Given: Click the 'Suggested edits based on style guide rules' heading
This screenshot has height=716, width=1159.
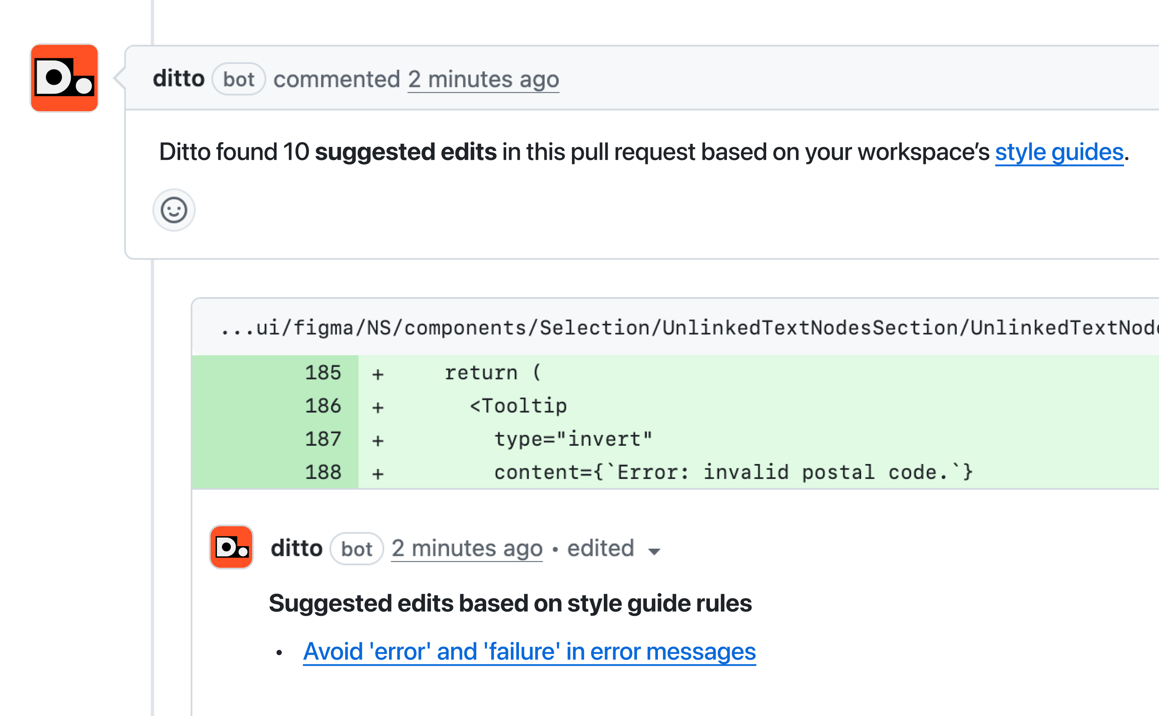Looking at the screenshot, I should pos(510,603).
